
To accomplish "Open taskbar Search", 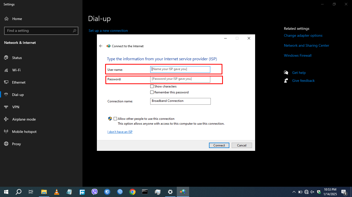I will coord(19,192).
